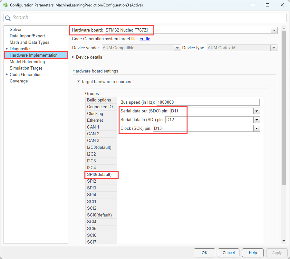This screenshot has width=290, height=259.
Task: Expand the Diagnostics tree item
Action: 7,49
